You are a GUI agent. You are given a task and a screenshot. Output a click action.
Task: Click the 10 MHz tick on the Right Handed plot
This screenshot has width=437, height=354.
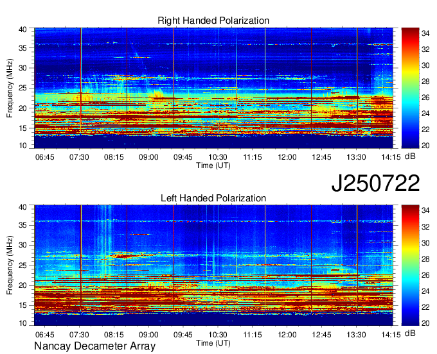tap(22, 146)
